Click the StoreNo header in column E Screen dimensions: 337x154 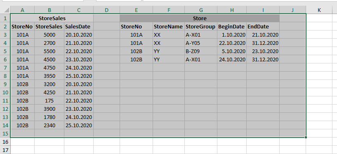136,26
